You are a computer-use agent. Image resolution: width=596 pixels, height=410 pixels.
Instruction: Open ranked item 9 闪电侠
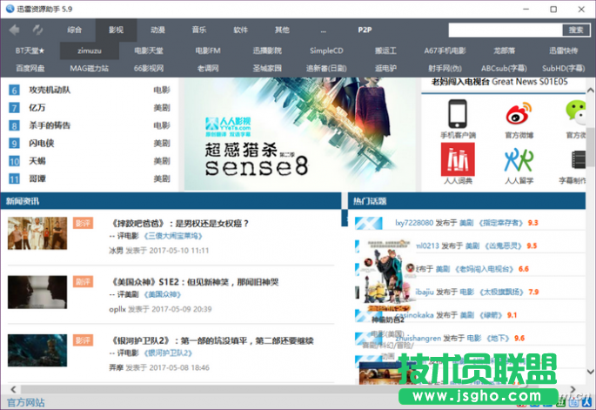pyautogui.click(x=42, y=144)
